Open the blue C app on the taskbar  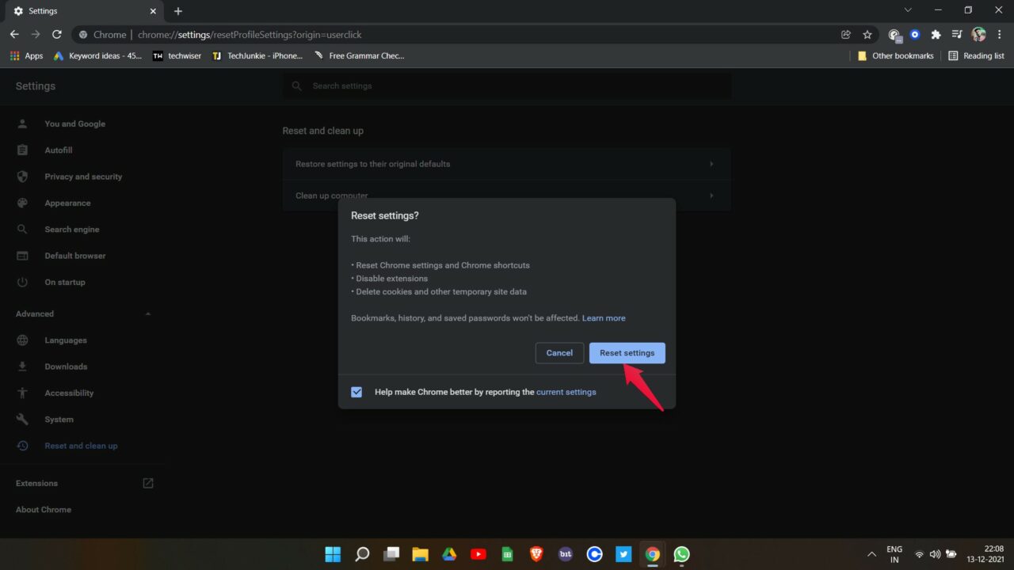[x=594, y=554]
